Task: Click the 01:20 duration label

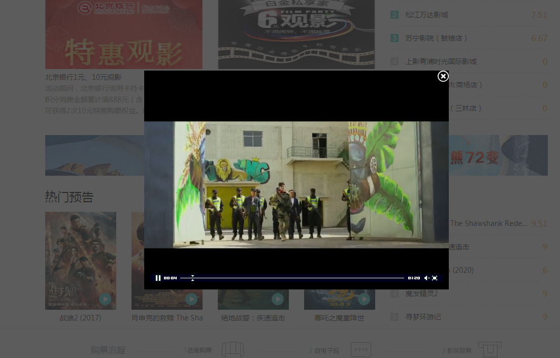Action: point(414,278)
